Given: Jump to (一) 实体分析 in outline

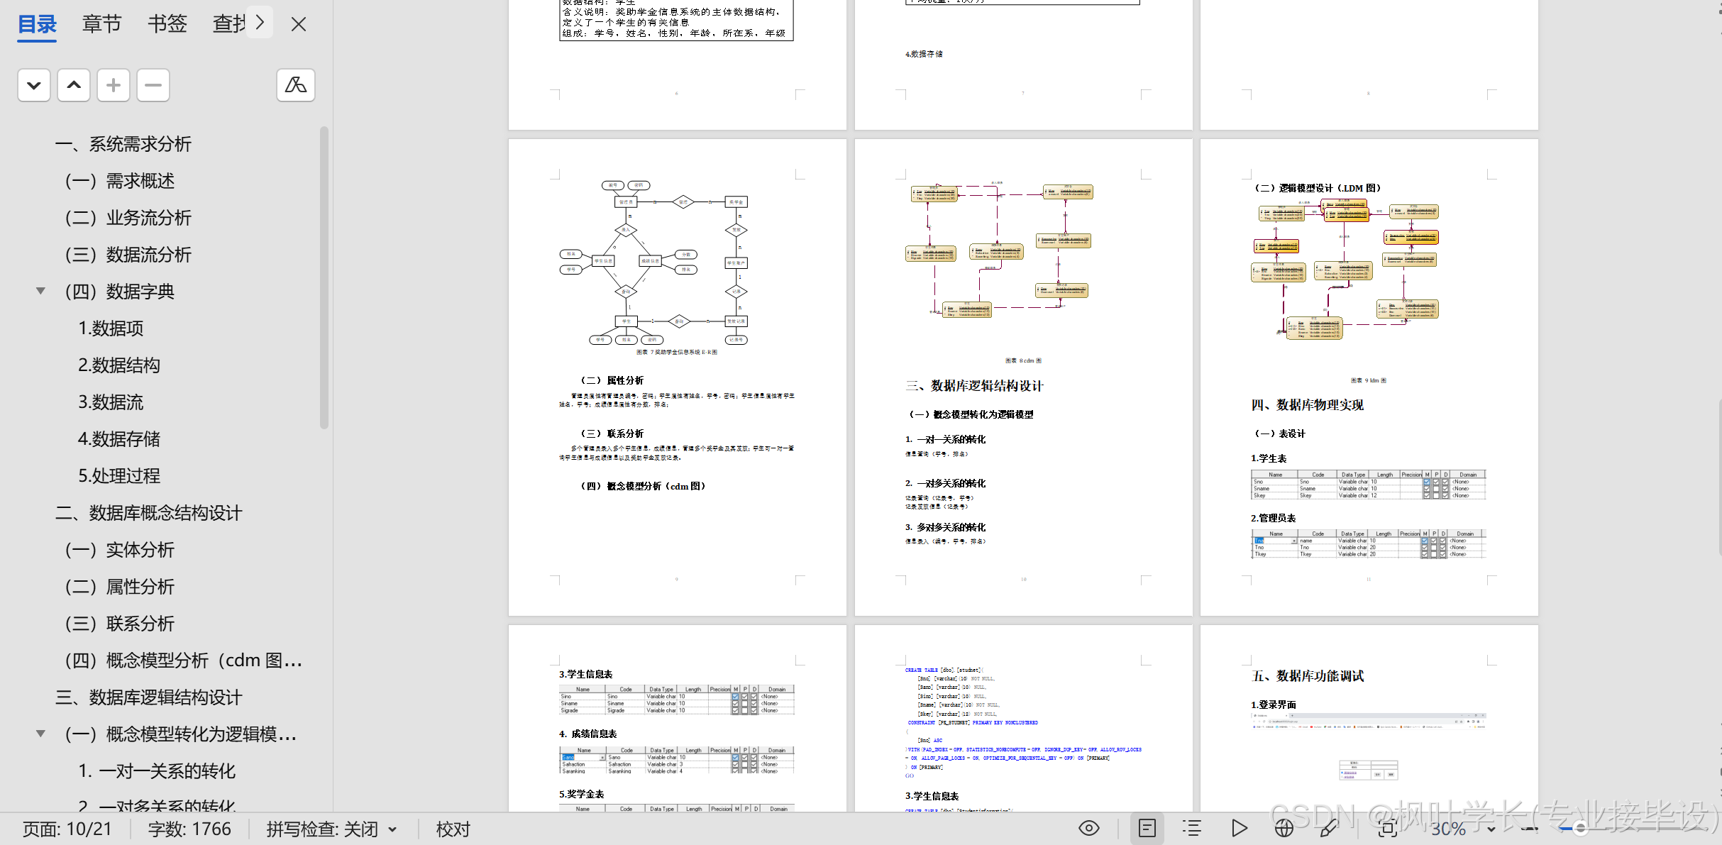Looking at the screenshot, I should pos(120,550).
